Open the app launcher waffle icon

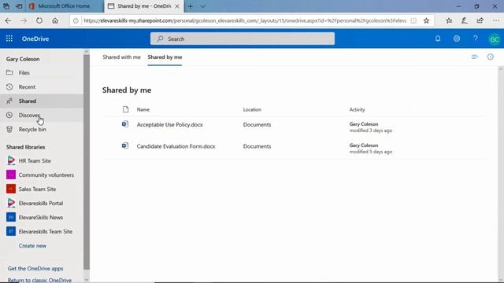pyautogui.click(x=9, y=39)
